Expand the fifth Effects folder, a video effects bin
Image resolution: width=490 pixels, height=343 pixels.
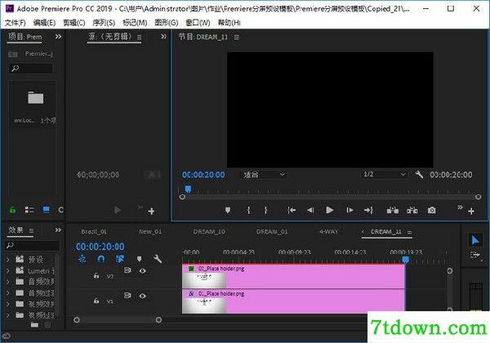tap(8, 304)
